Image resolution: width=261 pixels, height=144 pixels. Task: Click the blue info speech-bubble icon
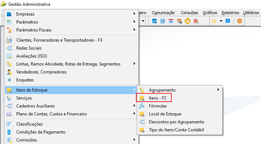coord(228,21)
